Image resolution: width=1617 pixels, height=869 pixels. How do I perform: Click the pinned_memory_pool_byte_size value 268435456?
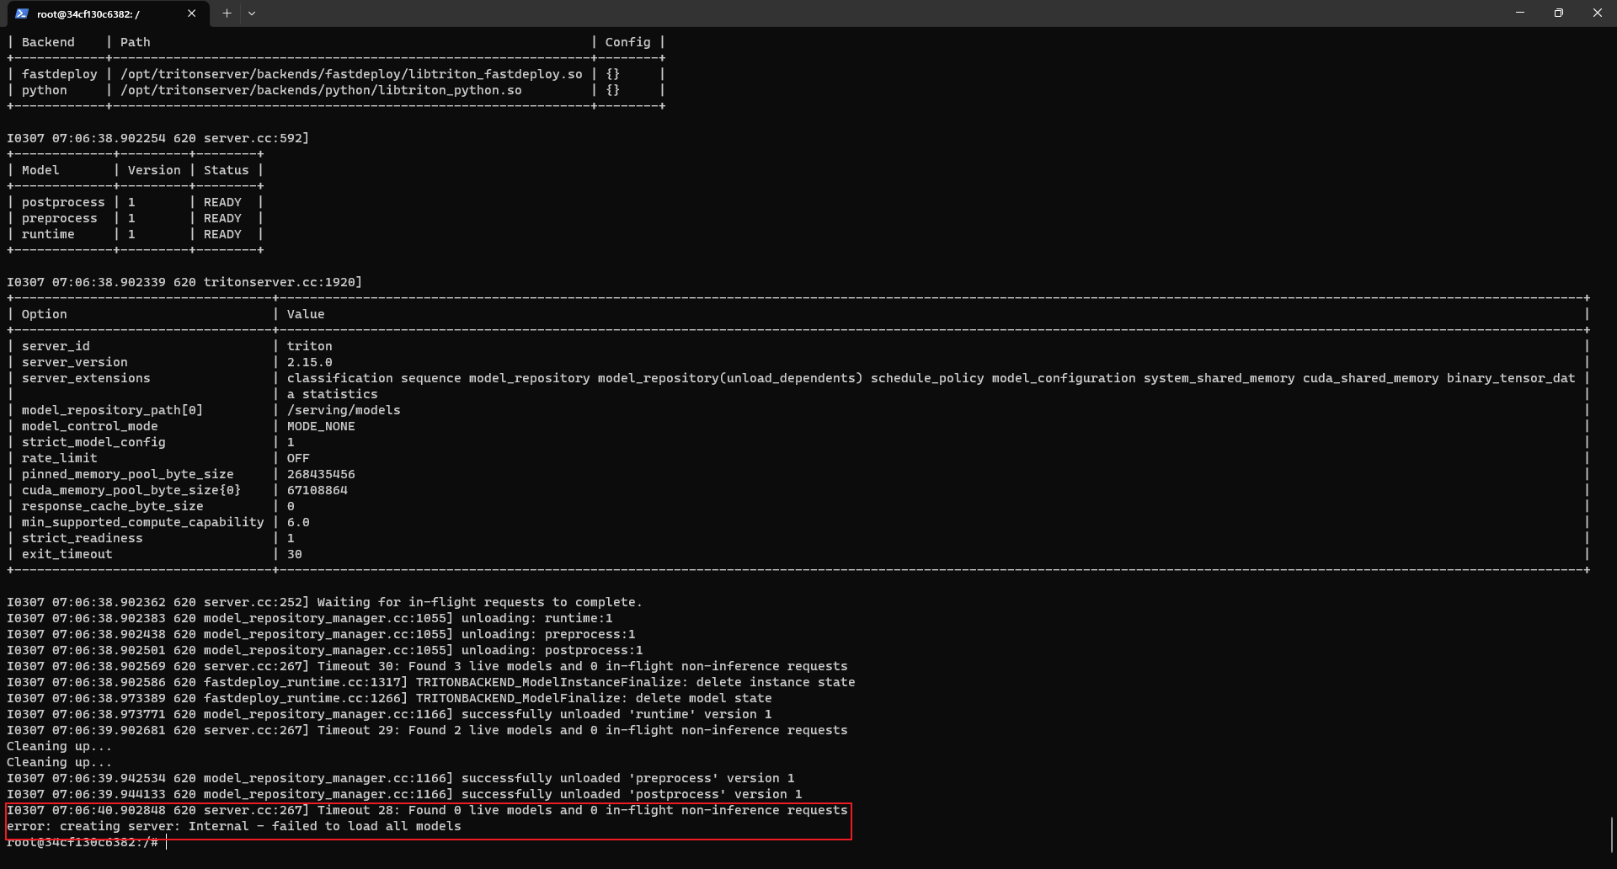click(321, 474)
